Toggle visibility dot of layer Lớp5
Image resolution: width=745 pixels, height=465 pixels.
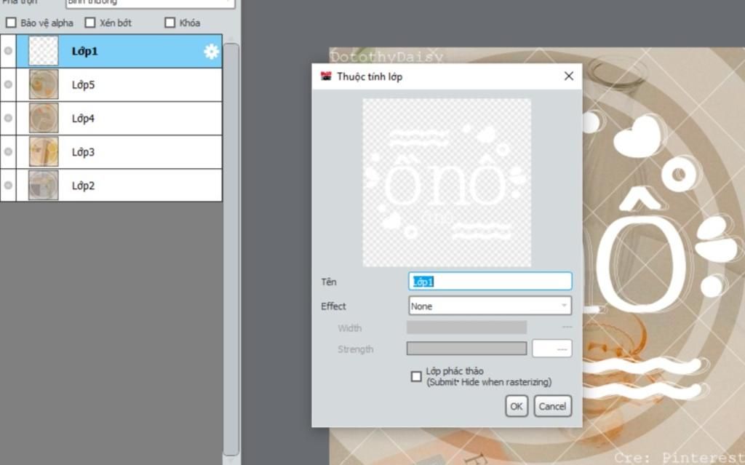click(8, 84)
